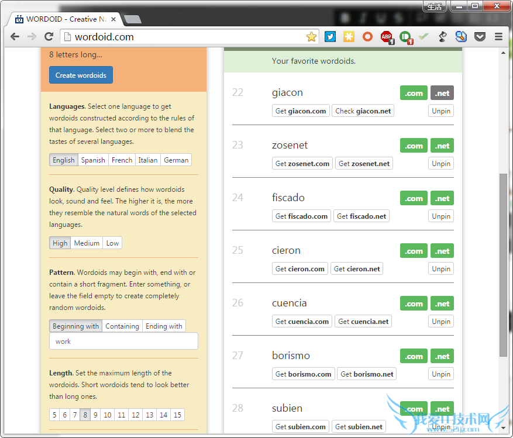Open the Adblock Plus ABP icon
This screenshot has width=513, height=438.
pyautogui.click(x=387, y=37)
